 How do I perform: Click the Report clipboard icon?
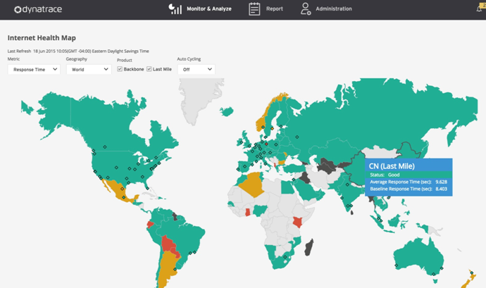coord(254,9)
